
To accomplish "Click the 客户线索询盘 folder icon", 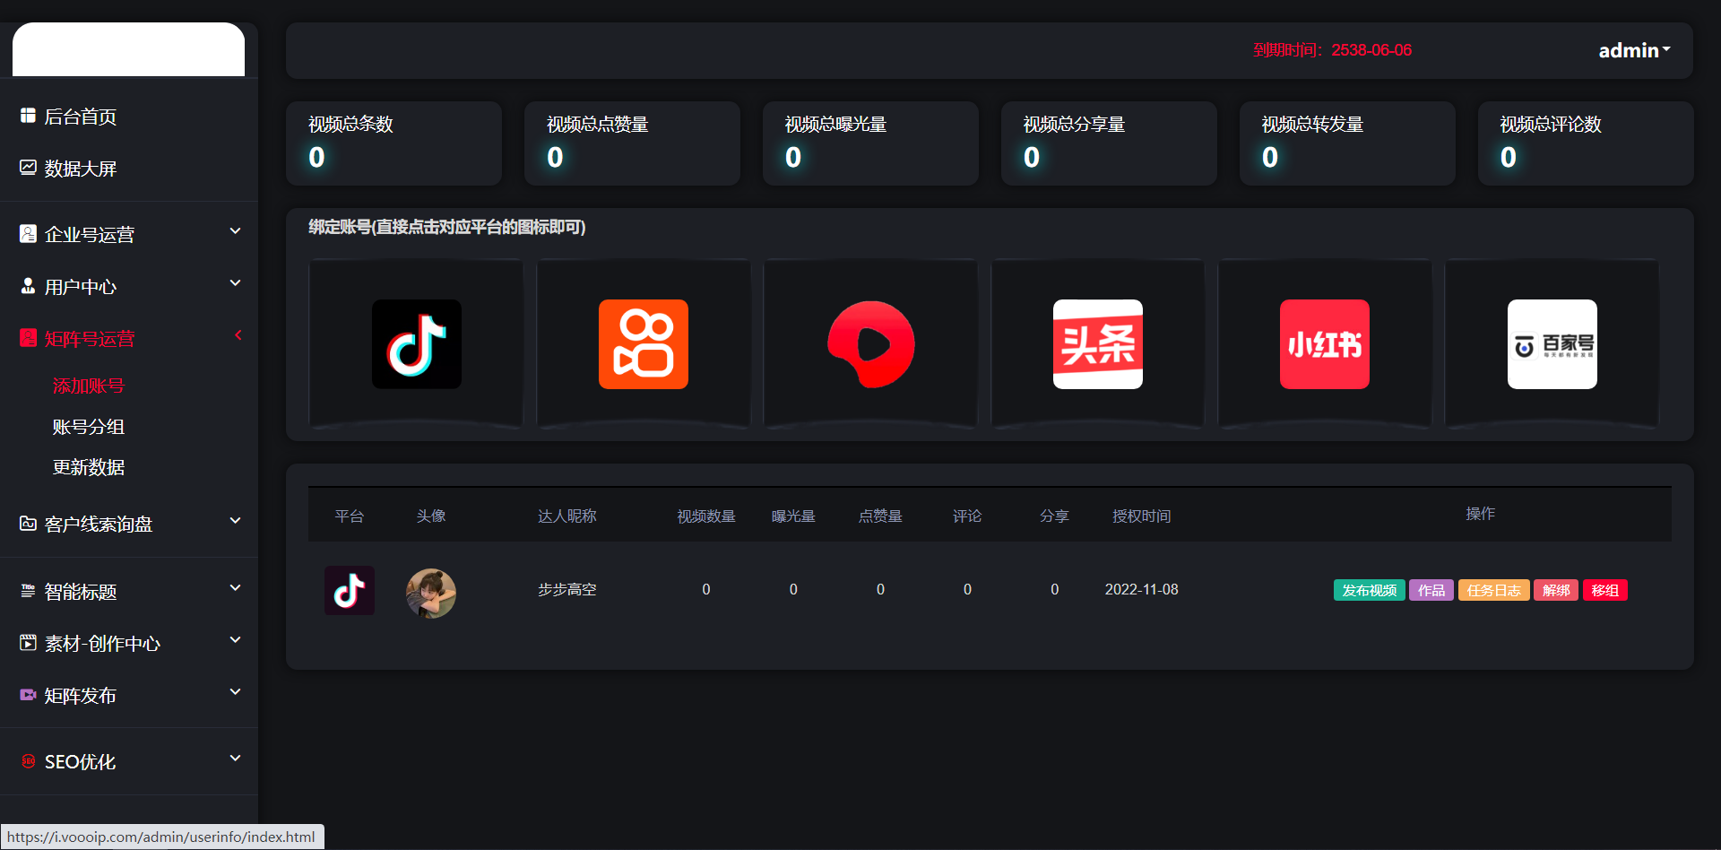I will (x=28, y=524).
